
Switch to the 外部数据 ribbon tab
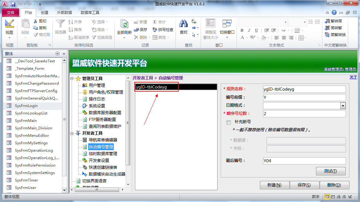(65, 13)
